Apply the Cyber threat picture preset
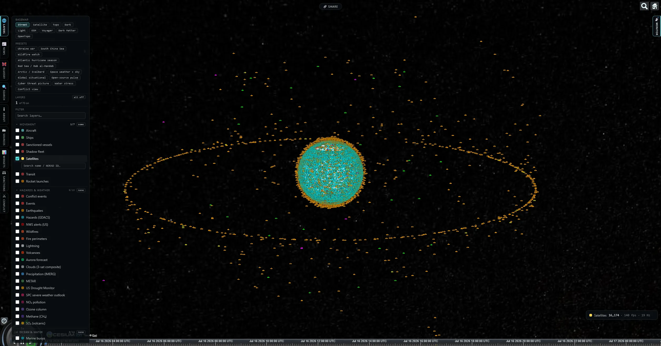Screen dimensions: 661x346 pos(33,83)
